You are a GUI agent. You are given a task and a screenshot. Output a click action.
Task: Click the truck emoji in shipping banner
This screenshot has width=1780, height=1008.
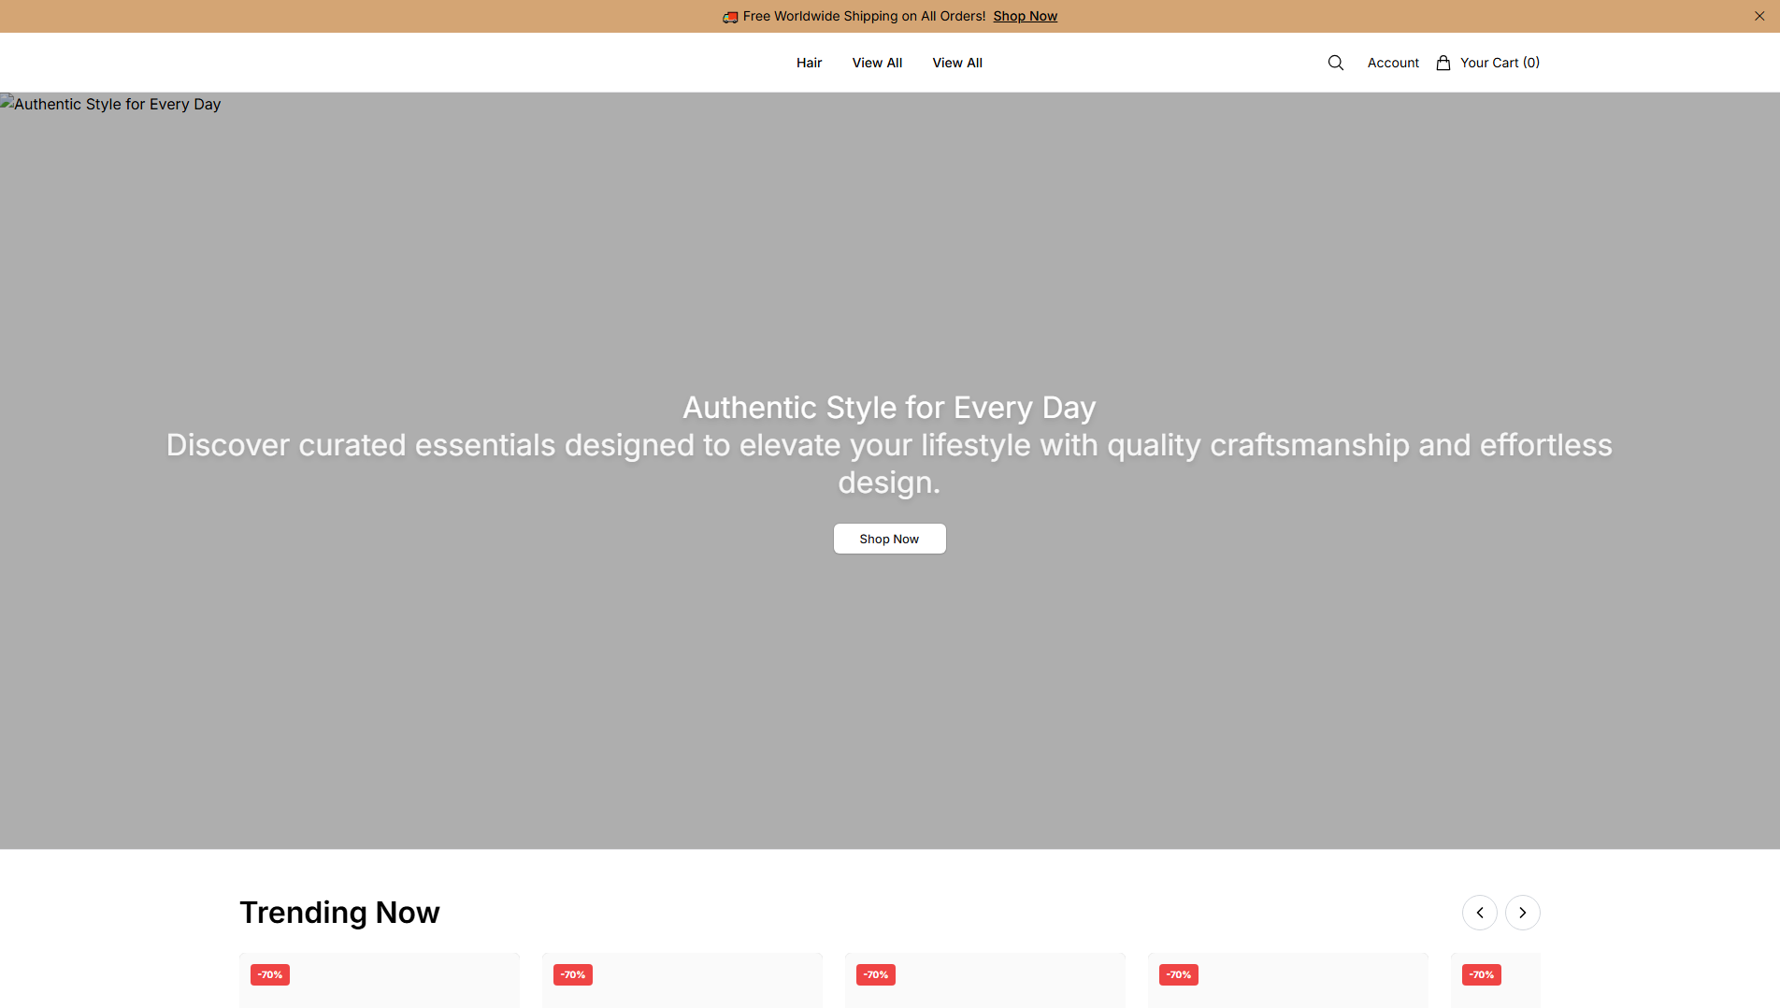(730, 17)
